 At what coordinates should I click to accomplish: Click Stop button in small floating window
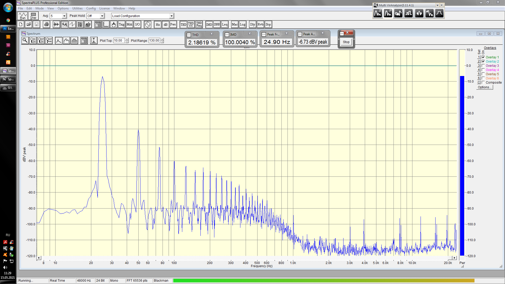tap(346, 42)
